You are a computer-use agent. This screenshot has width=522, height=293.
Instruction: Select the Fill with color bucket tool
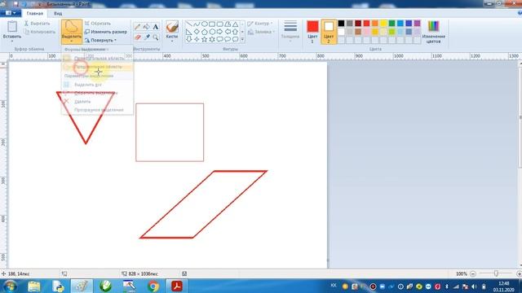pos(147,27)
